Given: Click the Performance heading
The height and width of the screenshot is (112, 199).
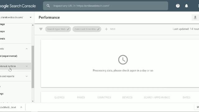Looking at the screenshot, I should click(x=49, y=17).
